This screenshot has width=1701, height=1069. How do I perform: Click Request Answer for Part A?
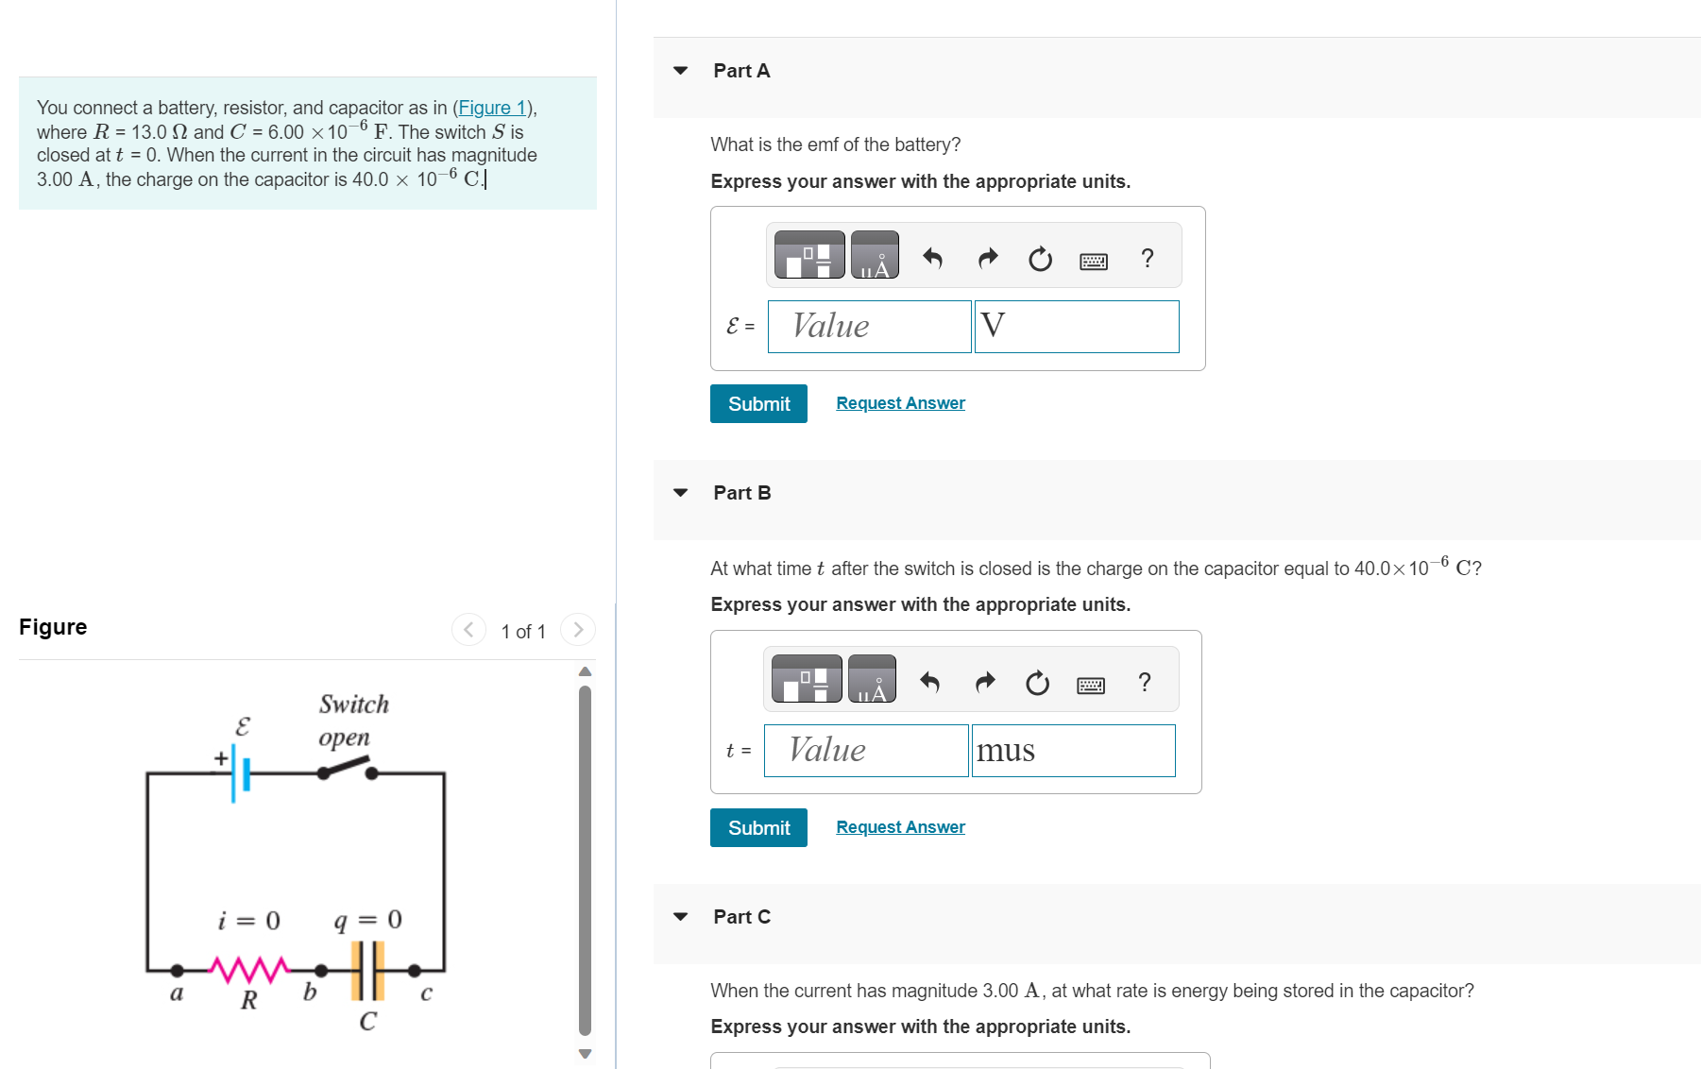pyautogui.click(x=899, y=402)
